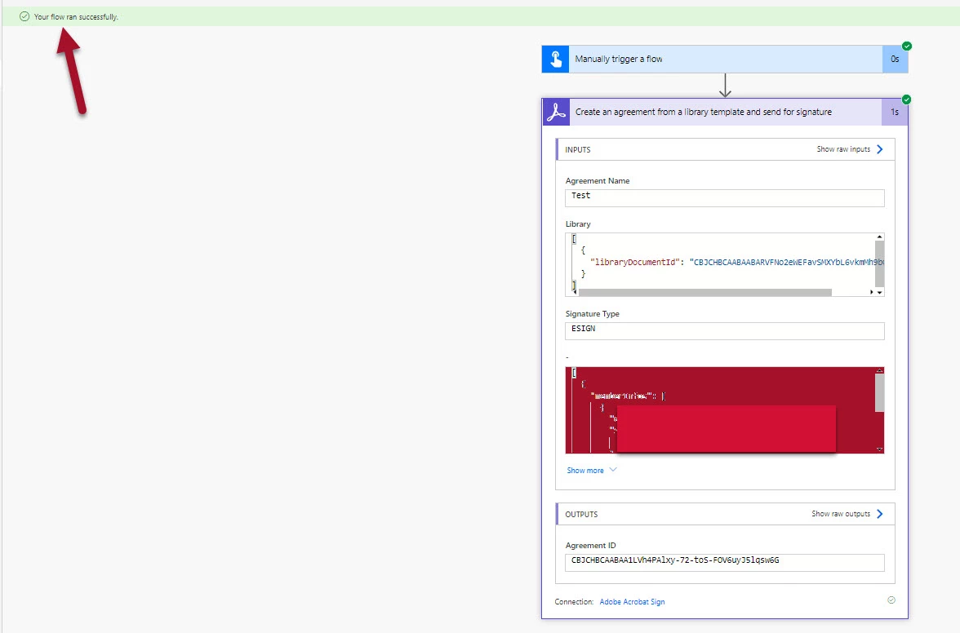Click the Adobe Acrobat Sign action icon

click(556, 113)
